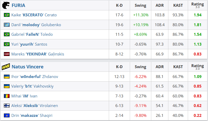Click the Kazakhstan flag beside molodoy
The image size is (208, 121).
[x=7, y=25]
